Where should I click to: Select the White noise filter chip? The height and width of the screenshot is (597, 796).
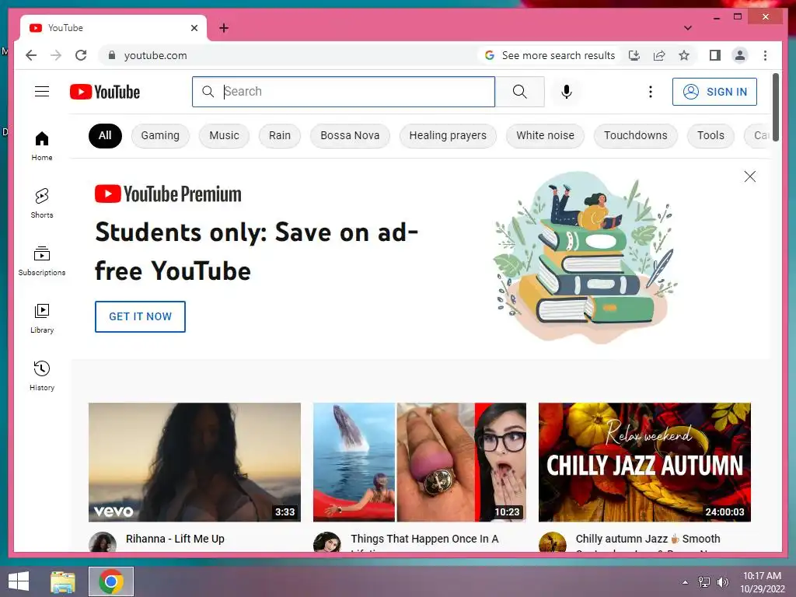point(545,135)
